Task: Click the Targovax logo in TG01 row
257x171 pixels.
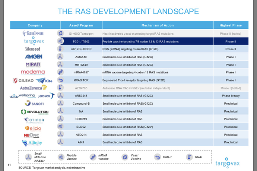Action: (34, 41)
